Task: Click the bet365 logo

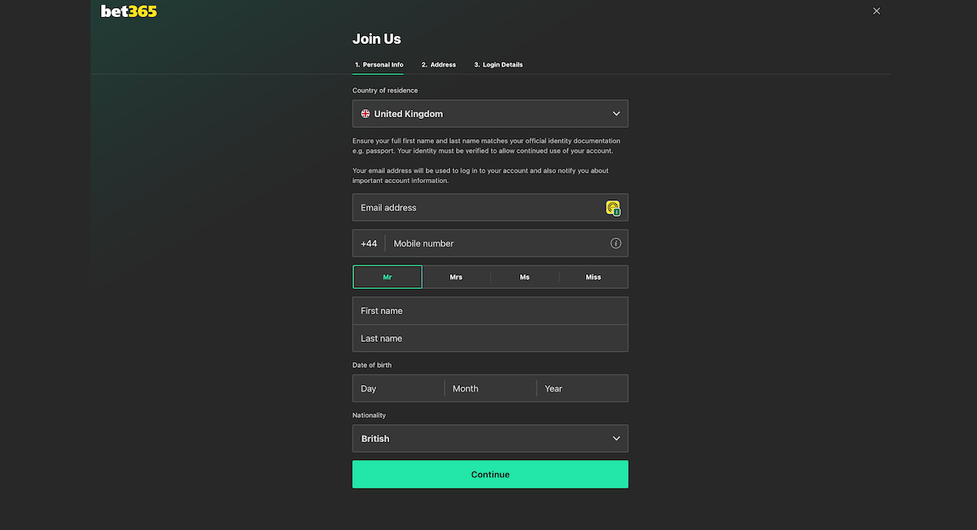Action: (129, 11)
